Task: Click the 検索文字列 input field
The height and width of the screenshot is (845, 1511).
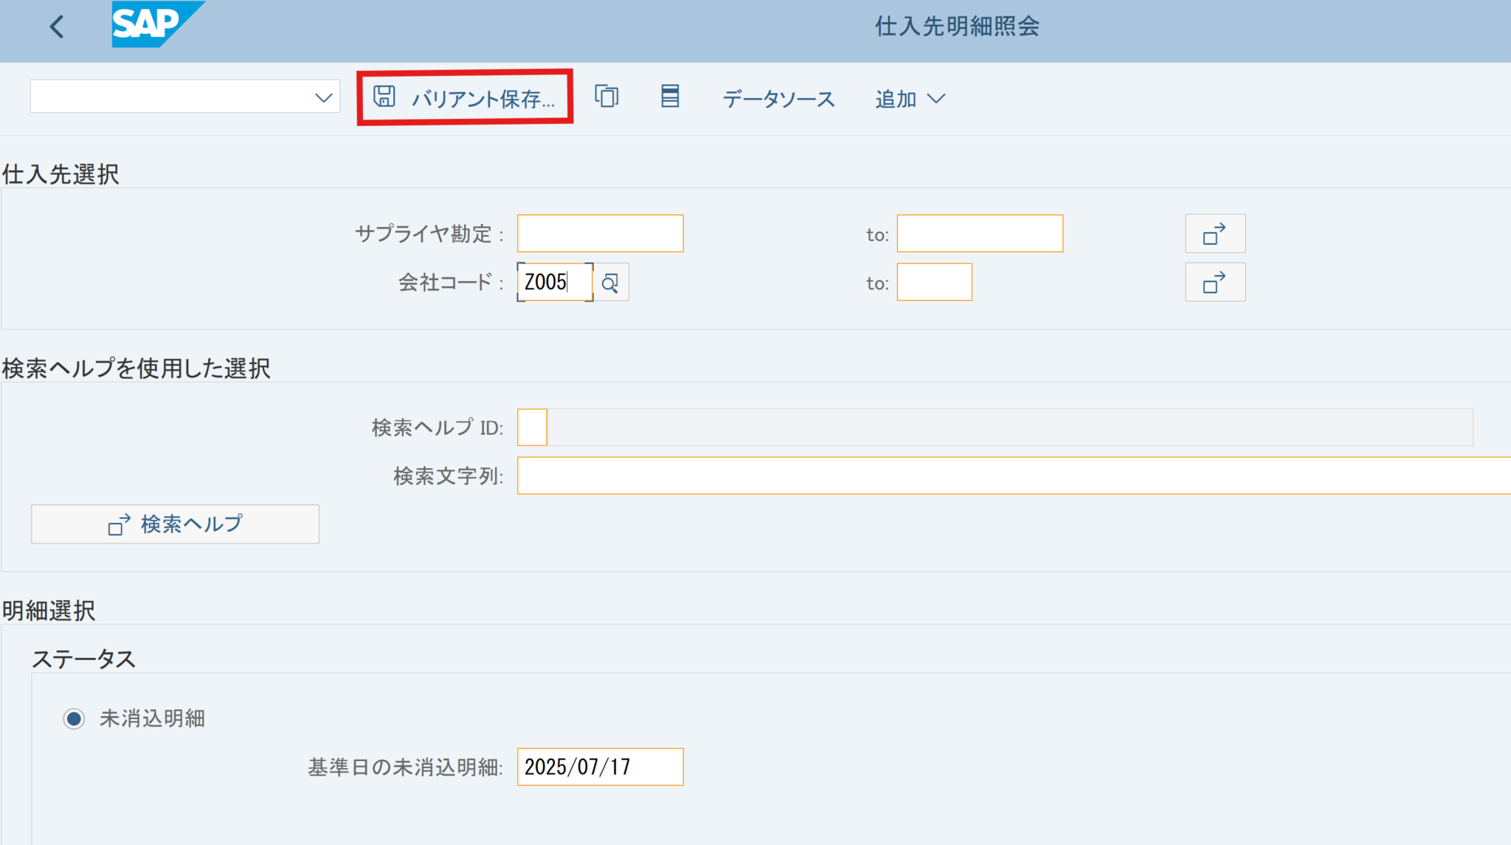Action: (1011, 476)
